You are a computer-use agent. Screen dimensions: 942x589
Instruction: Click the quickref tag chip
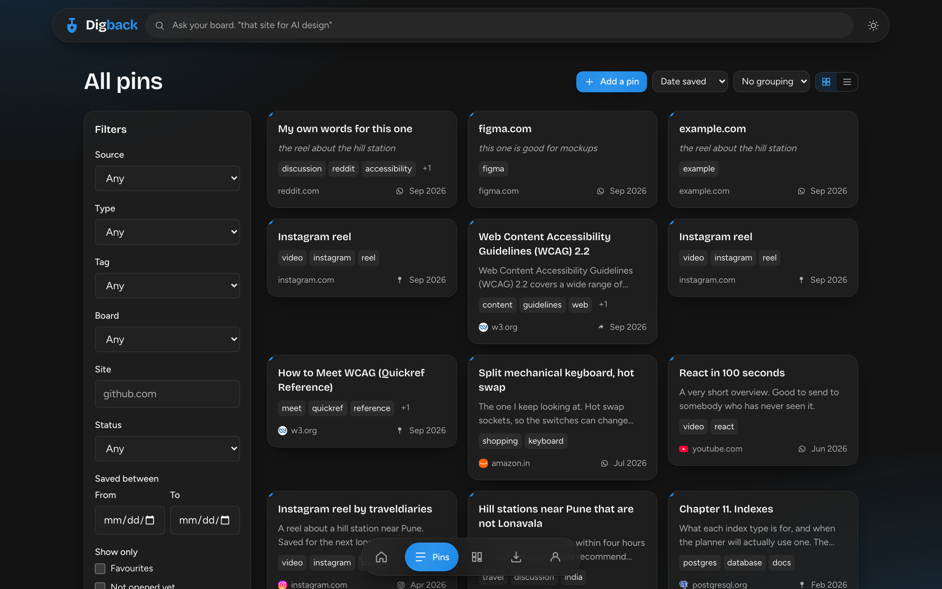click(327, 408)
